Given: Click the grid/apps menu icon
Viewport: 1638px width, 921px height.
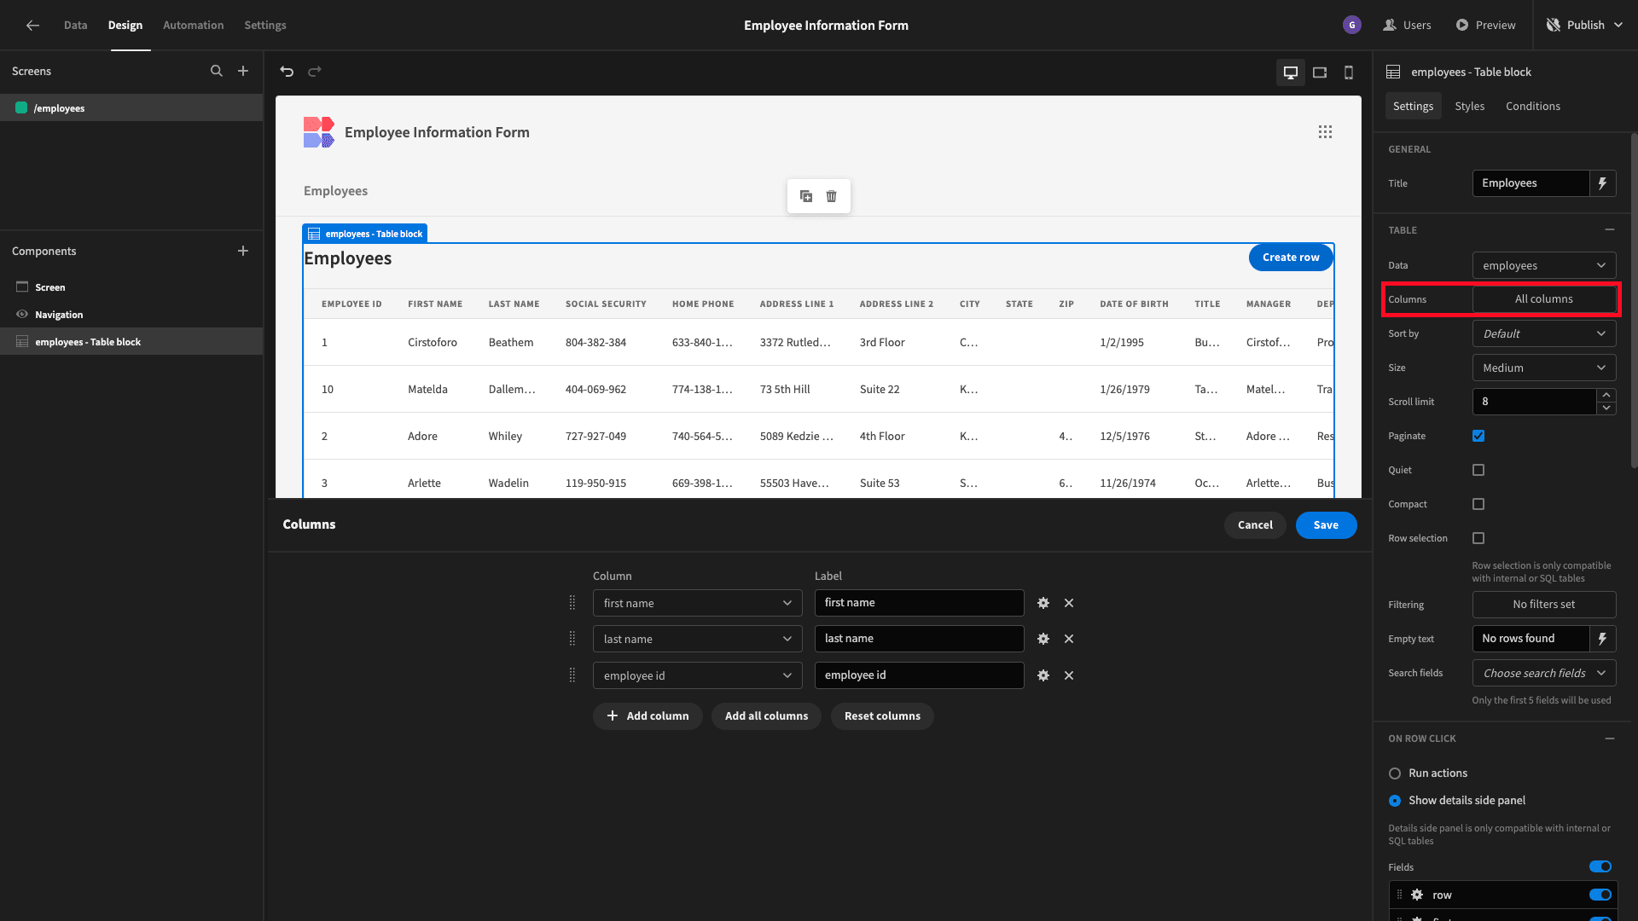Looking at the screenshot, I should (x=1325, y=131).
